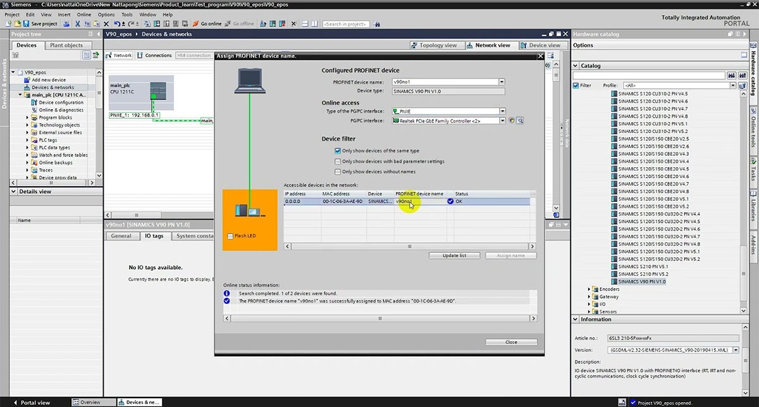Viewport: 759px width, 407px height.
Task: Open the Online tools side tab
Action: click(754, 128)
